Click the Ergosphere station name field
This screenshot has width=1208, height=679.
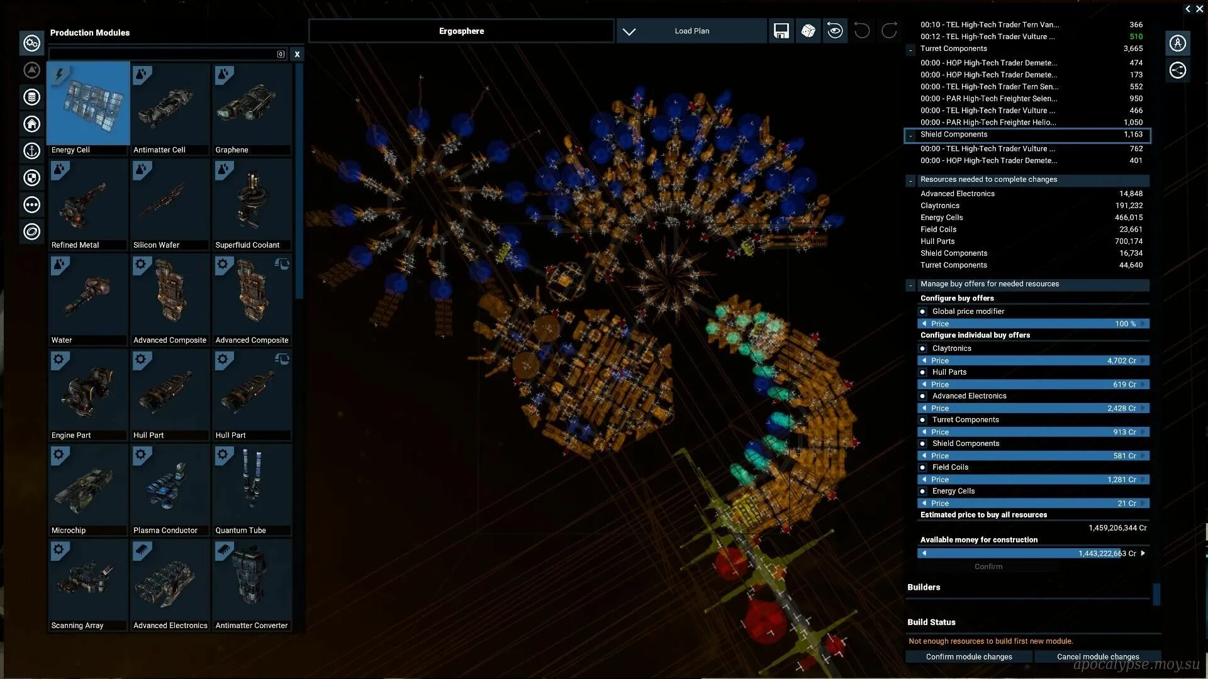(461, 31)
